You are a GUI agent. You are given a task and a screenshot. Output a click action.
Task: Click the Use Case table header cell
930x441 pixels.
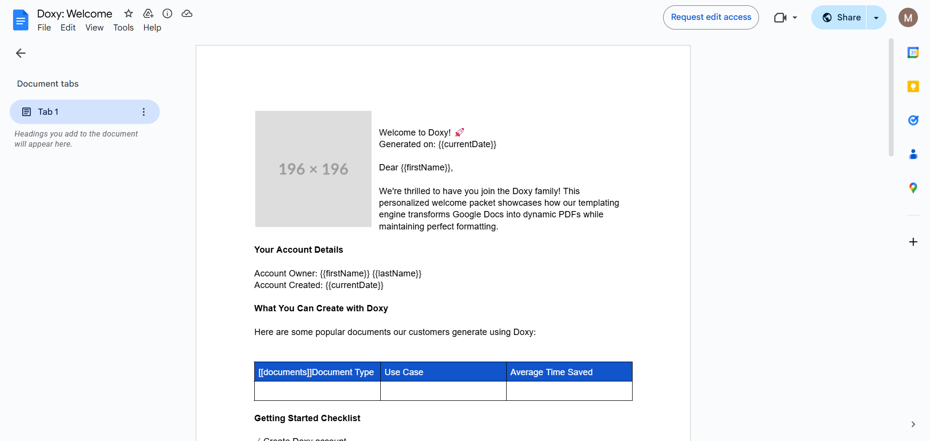click(x=443, y=372)
